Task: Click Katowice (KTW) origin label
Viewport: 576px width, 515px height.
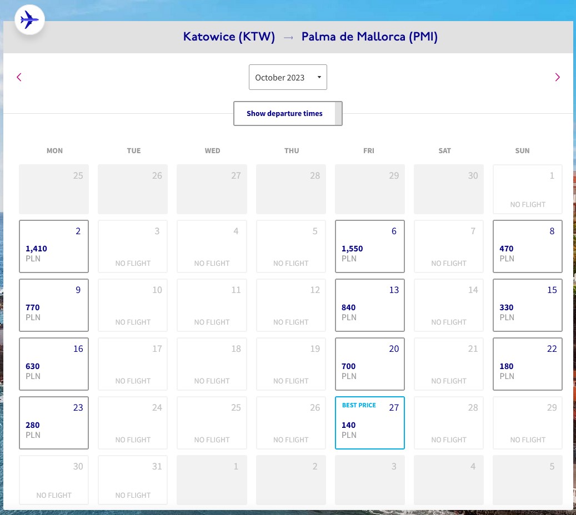Action: pos(229,37)
